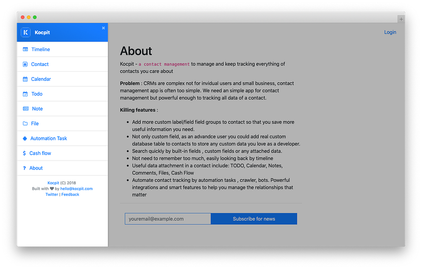The height and width of the screenshot is (269, 422).
Task: Click the hello@kocpit.com email link
Action: tap(76, 189)
